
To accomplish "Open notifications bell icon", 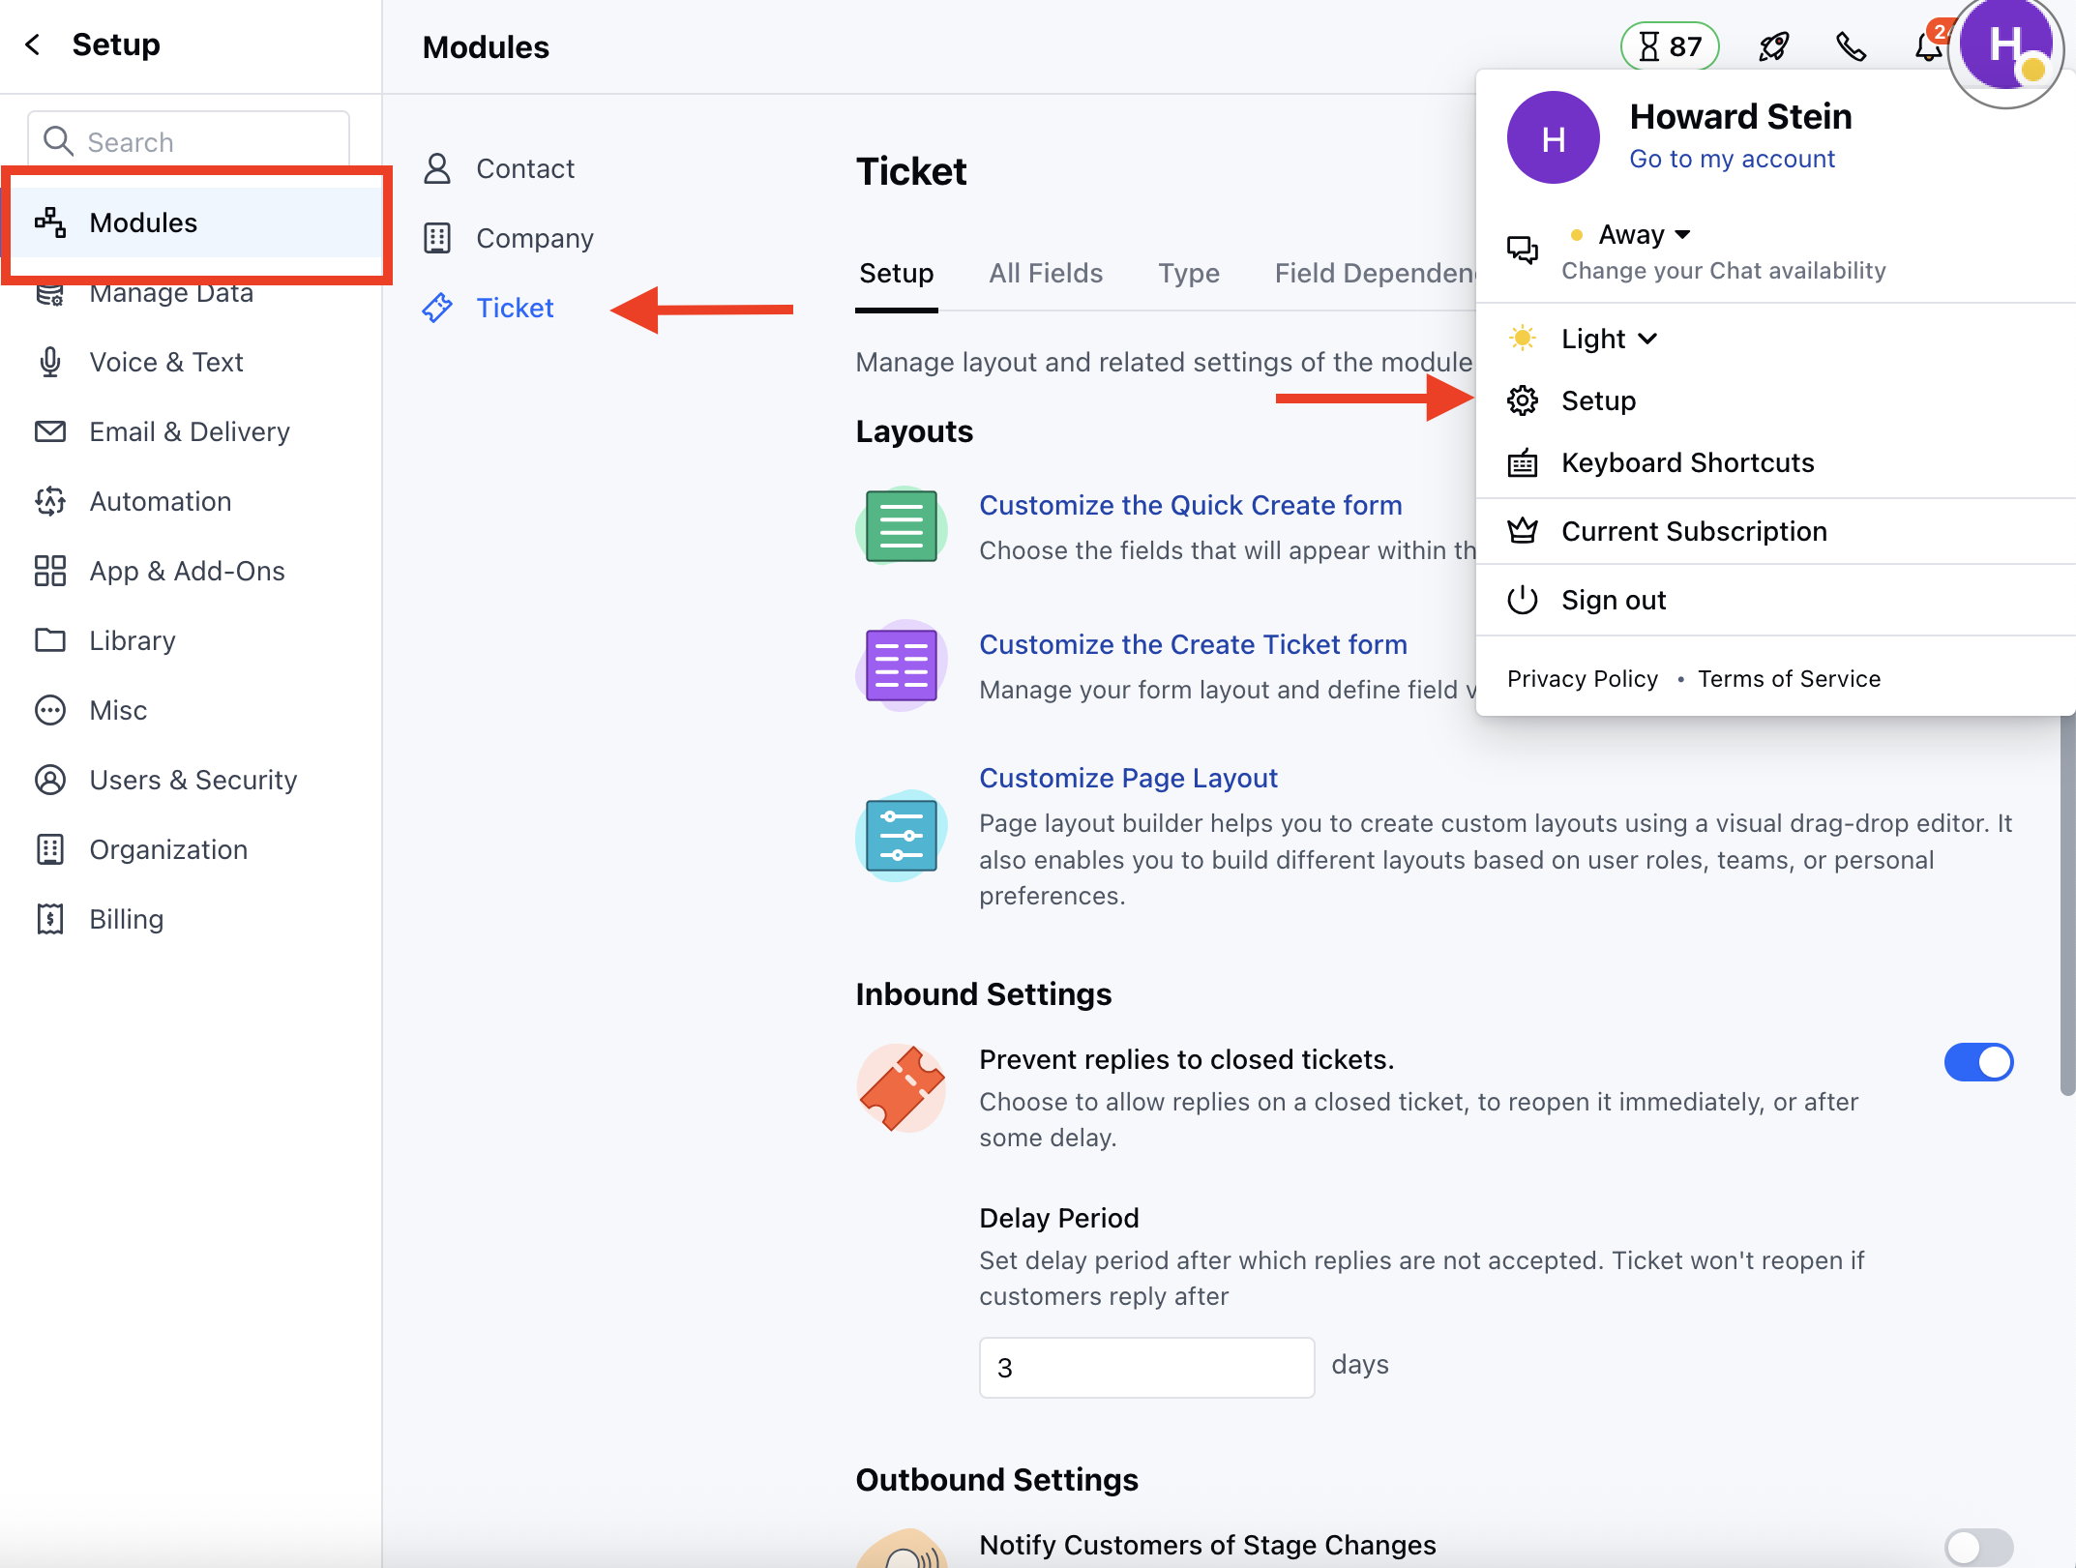I will (1927, 46).
